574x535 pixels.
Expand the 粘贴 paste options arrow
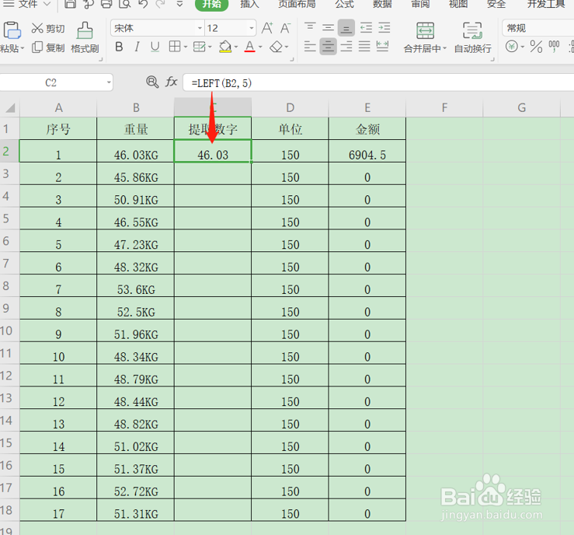[x=23, y=48]
